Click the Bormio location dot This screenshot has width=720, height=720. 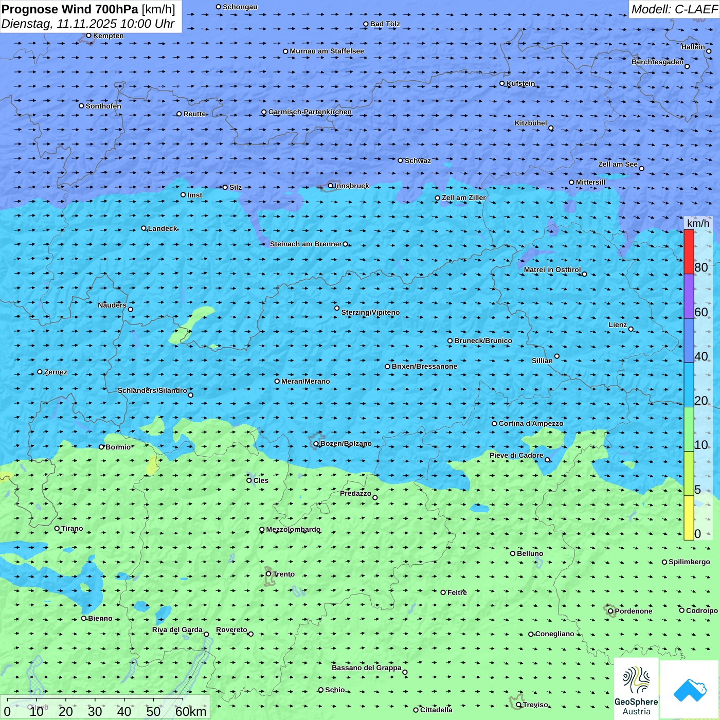(x=101, y=447)
